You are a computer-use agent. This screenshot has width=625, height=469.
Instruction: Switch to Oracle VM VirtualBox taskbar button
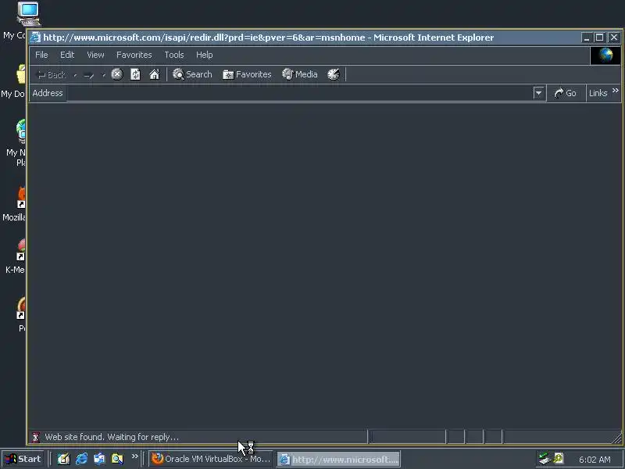[211, 459]
